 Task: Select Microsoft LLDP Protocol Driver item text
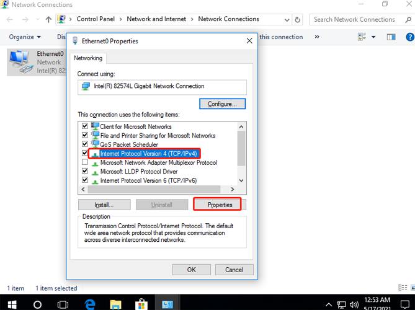click(139, 171)
